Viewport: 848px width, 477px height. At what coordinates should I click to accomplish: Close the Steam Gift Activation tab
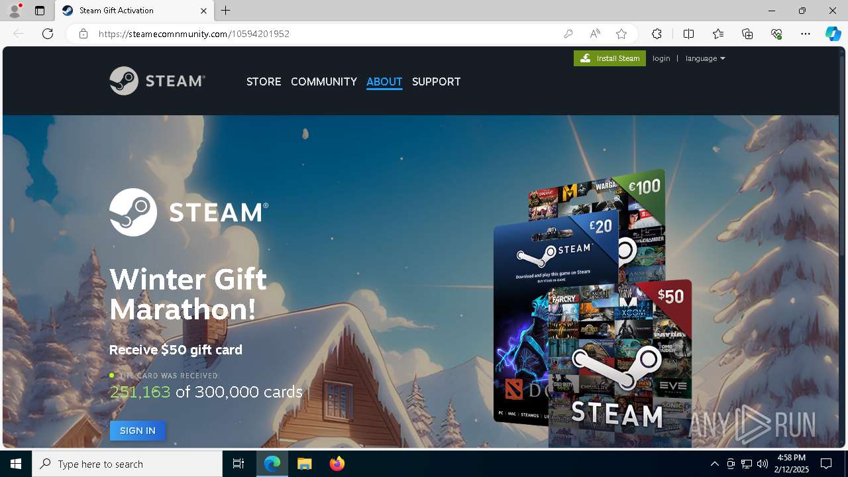pos(203,11)
